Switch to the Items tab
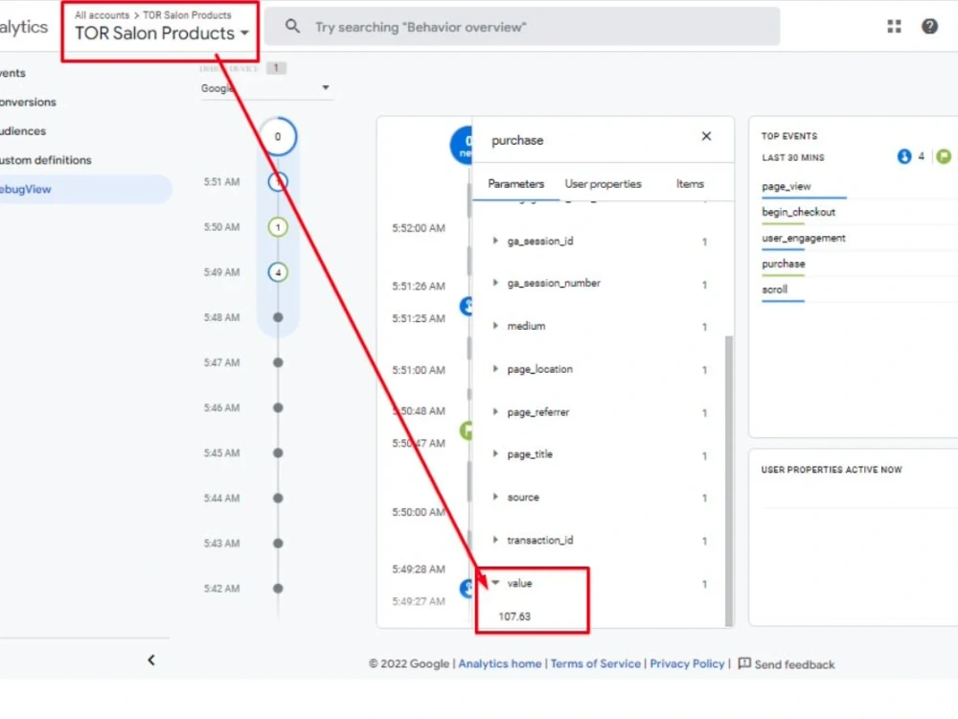The width and height of the screenshot is (958, 719). coord(690,183)
